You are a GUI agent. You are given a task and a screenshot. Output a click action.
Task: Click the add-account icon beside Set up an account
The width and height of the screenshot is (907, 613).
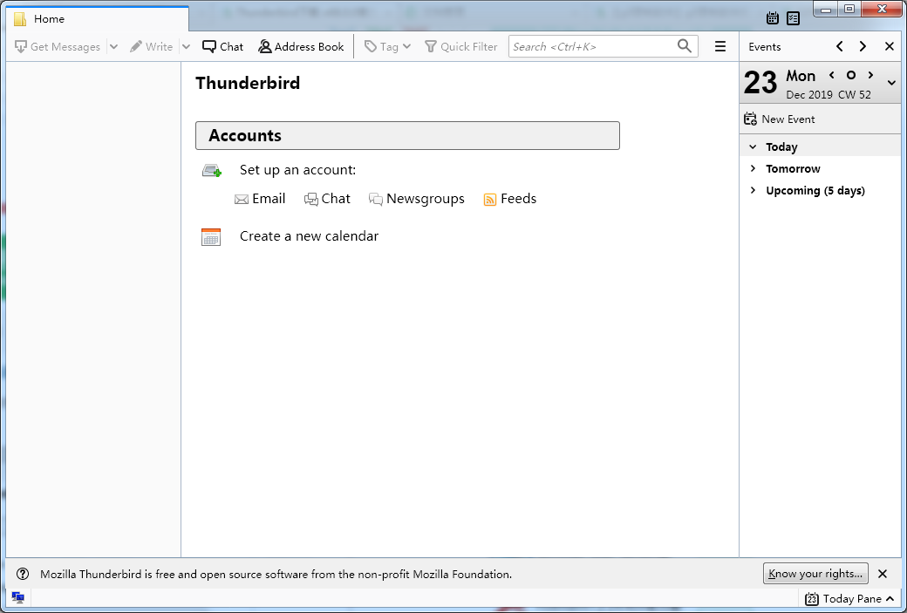[x=212, y=171]
